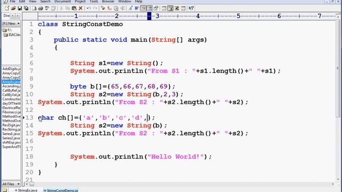The height and width of the screenshot is (192, 342).
Task: Switch to the StringEx.java document tab
Action: (26, 190)
